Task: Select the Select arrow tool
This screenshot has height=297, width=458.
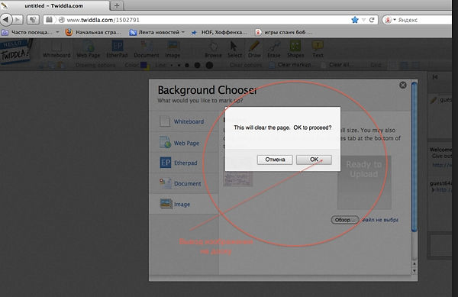Action: click(x=234, y=50)
